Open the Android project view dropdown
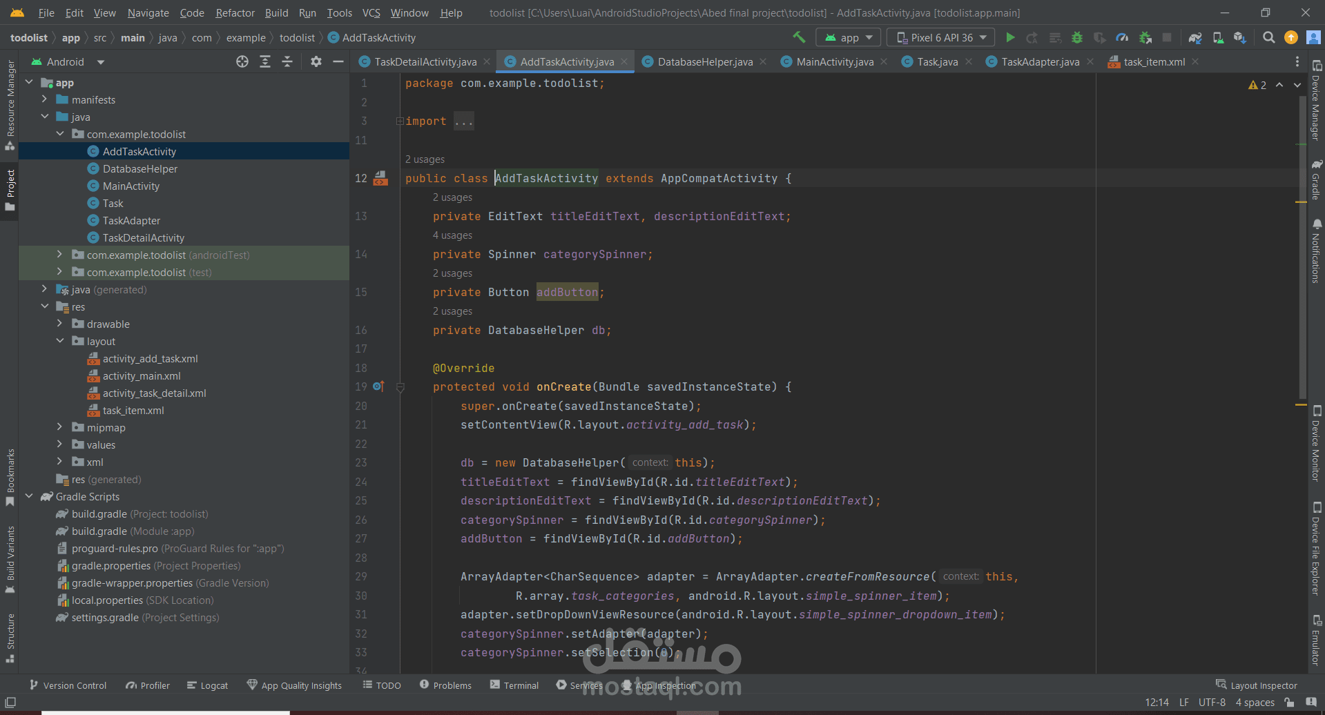 tap(68, 61)
